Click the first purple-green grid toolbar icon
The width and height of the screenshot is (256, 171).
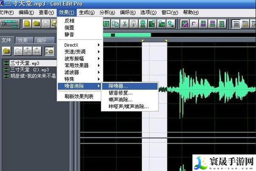[203, 24]
